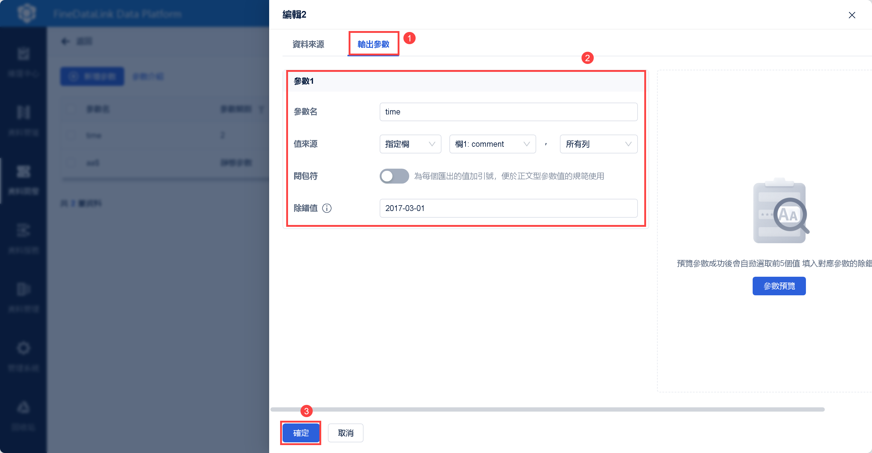This screenshot has width=872, height=453.
Task: Expand the 所有列 dropdown
Action: point(598,144)
